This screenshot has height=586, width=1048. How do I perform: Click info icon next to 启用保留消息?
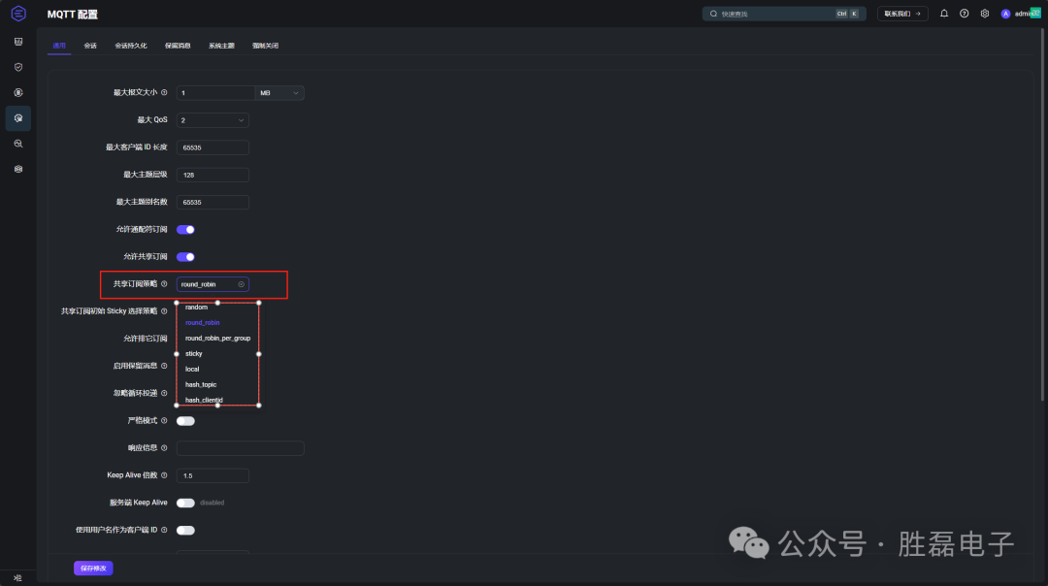click(164, 366)
